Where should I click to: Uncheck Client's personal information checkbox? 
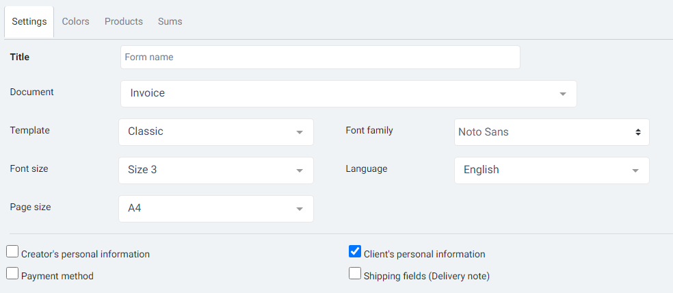click(x=355, y=252)
